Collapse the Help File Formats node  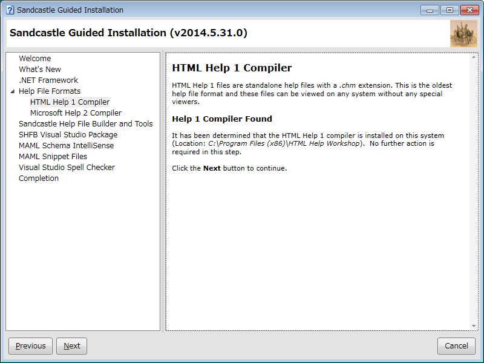tap(13, 91)
